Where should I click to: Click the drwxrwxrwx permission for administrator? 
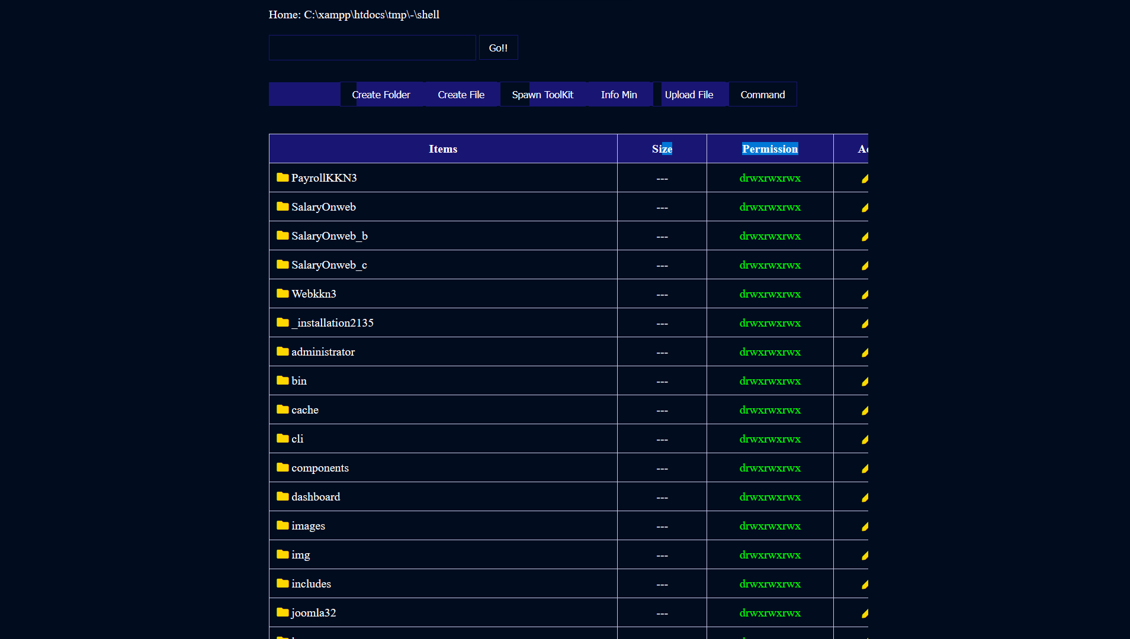(770, 352)
